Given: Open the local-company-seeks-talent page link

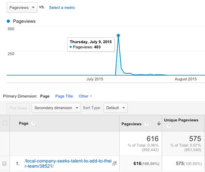Looking at the screenshot, I should click(68, 163).
